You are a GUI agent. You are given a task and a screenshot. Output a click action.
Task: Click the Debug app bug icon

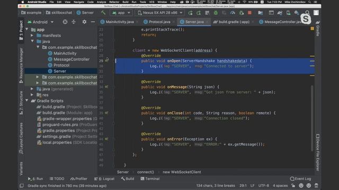click(x=216, y=13)
